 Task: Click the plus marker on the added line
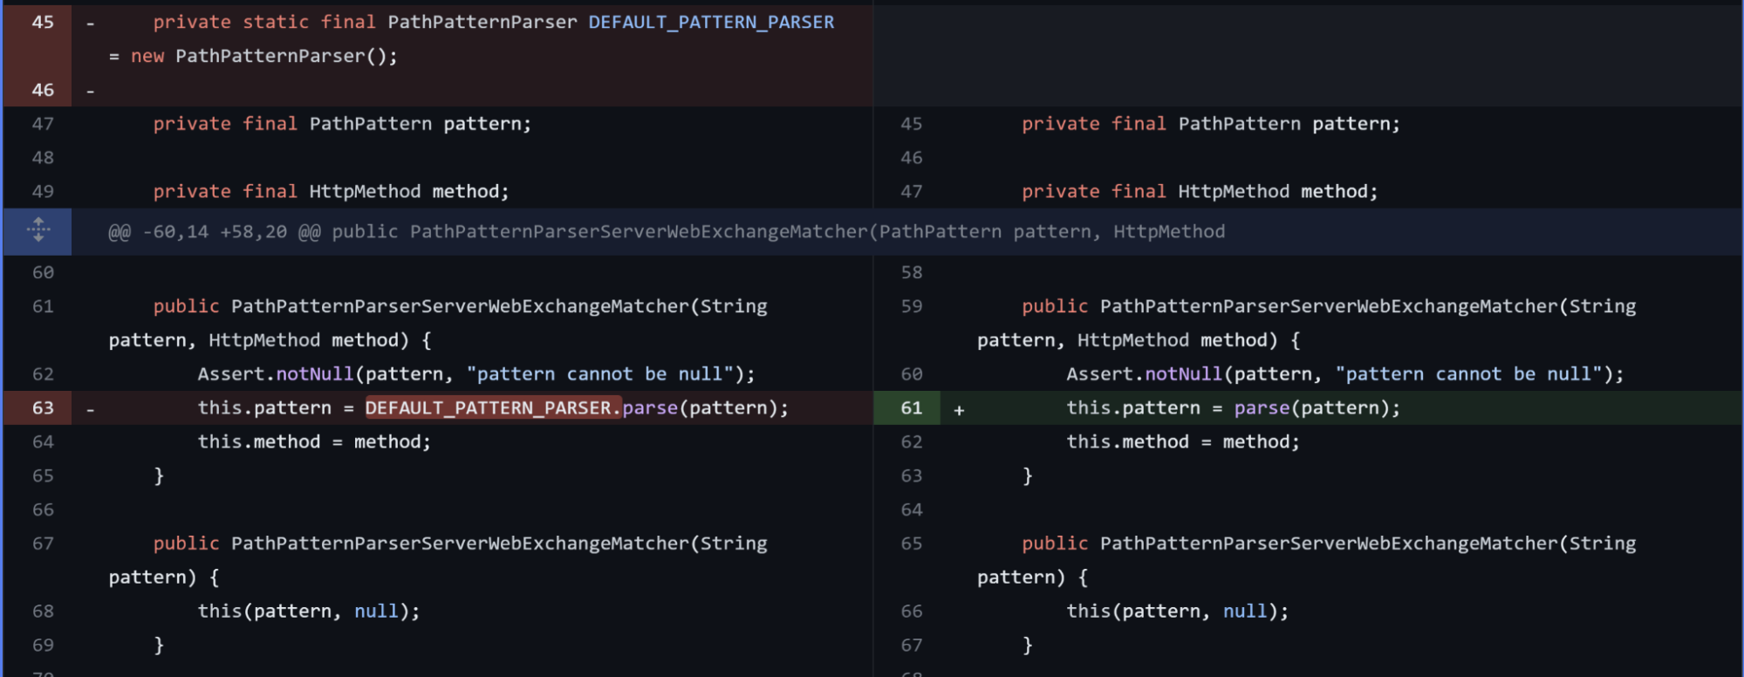pos(959,409)
